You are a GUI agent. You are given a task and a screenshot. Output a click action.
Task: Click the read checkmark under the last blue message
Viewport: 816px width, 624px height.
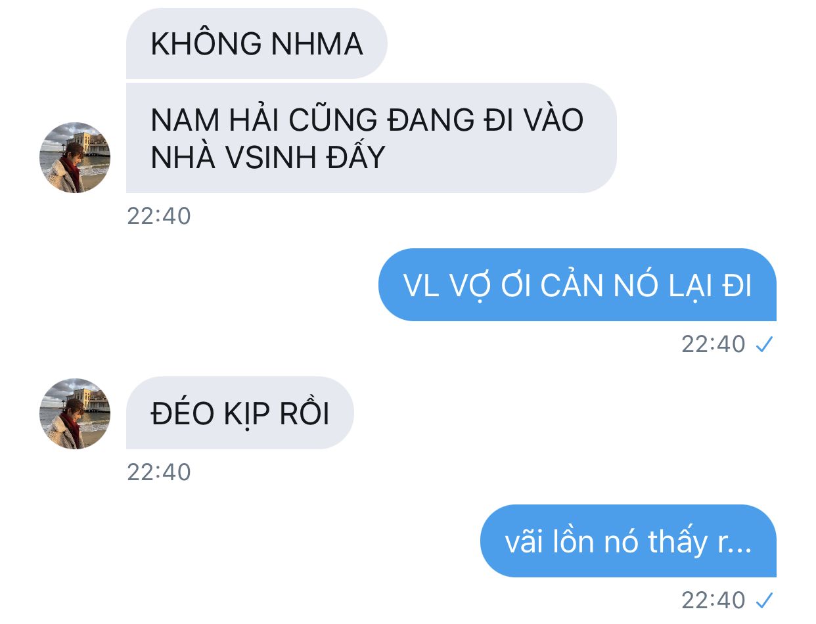click(x=763, y=600)
